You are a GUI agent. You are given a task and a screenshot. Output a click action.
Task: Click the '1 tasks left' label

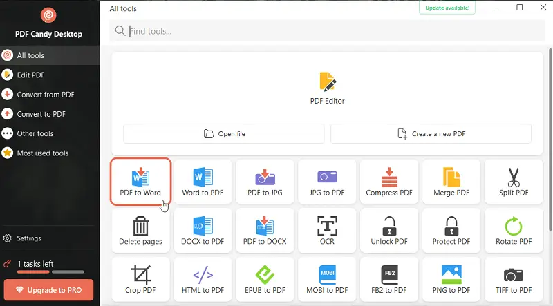(35, 264)
